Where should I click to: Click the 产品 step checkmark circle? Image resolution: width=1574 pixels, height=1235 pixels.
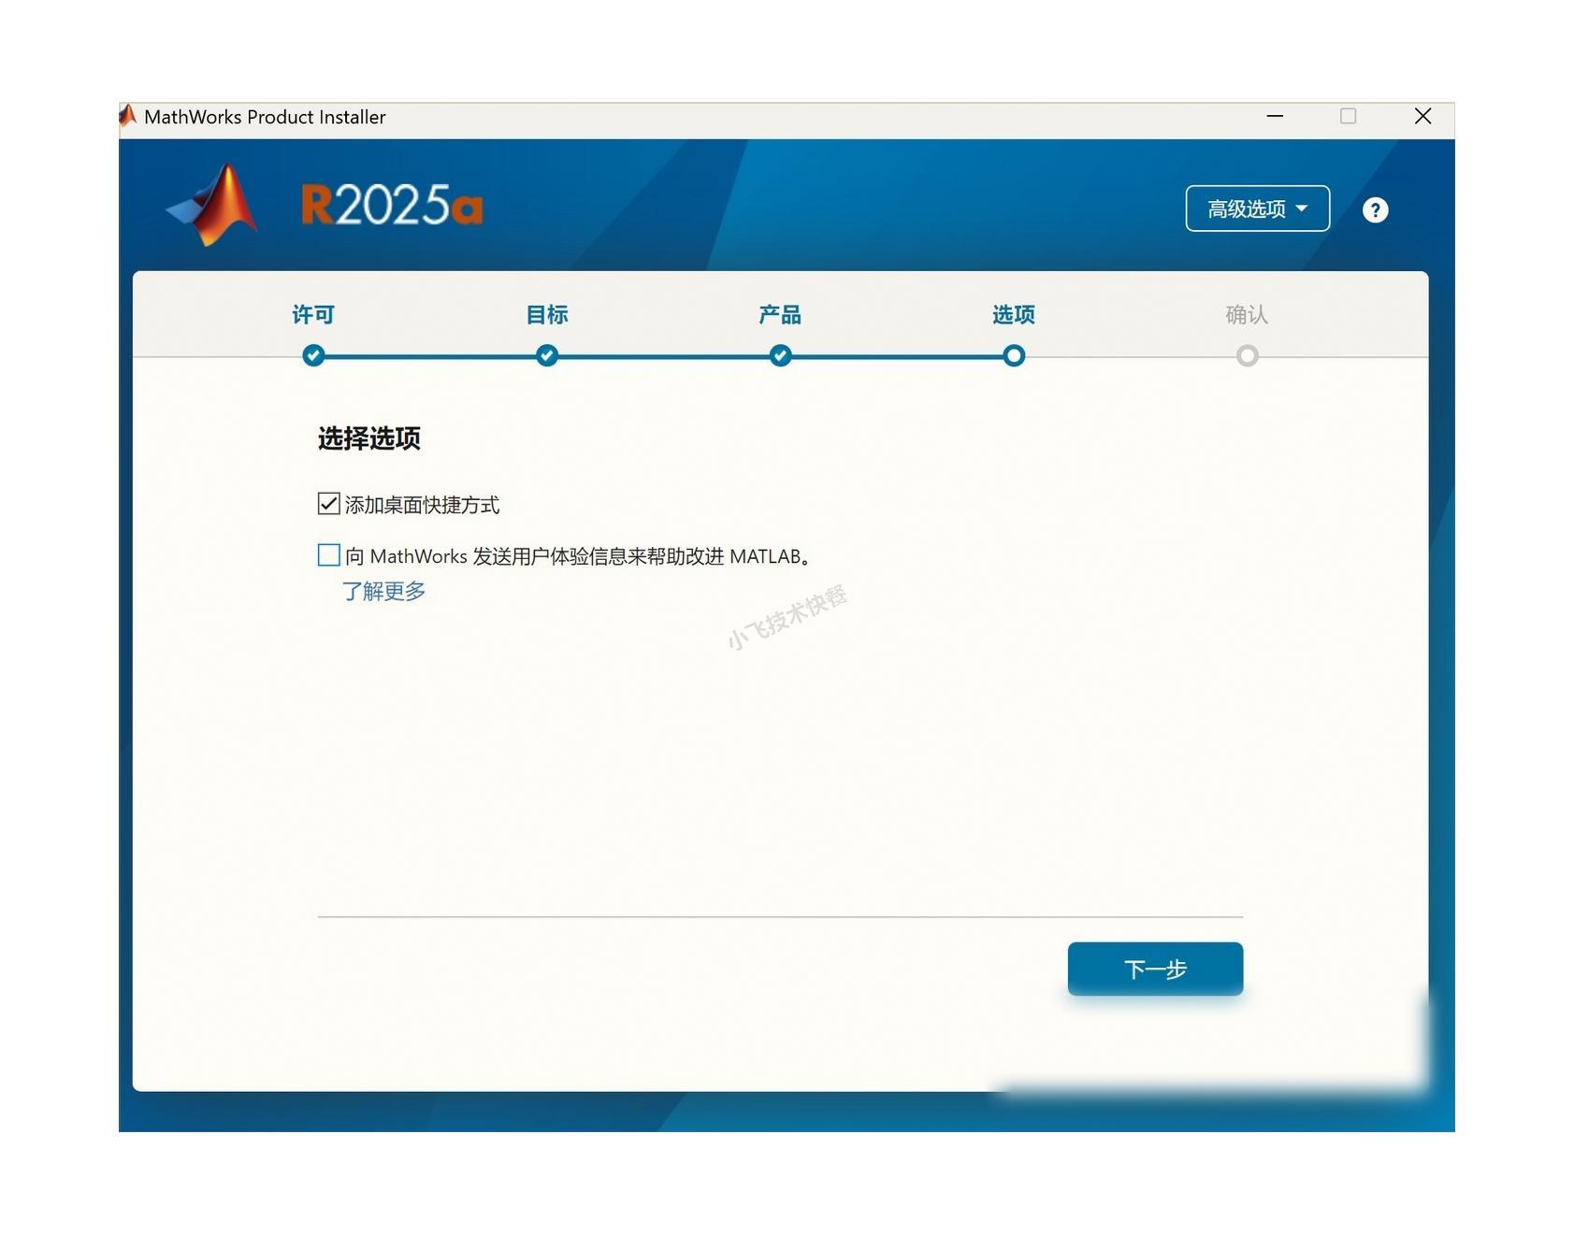[780, 355]
